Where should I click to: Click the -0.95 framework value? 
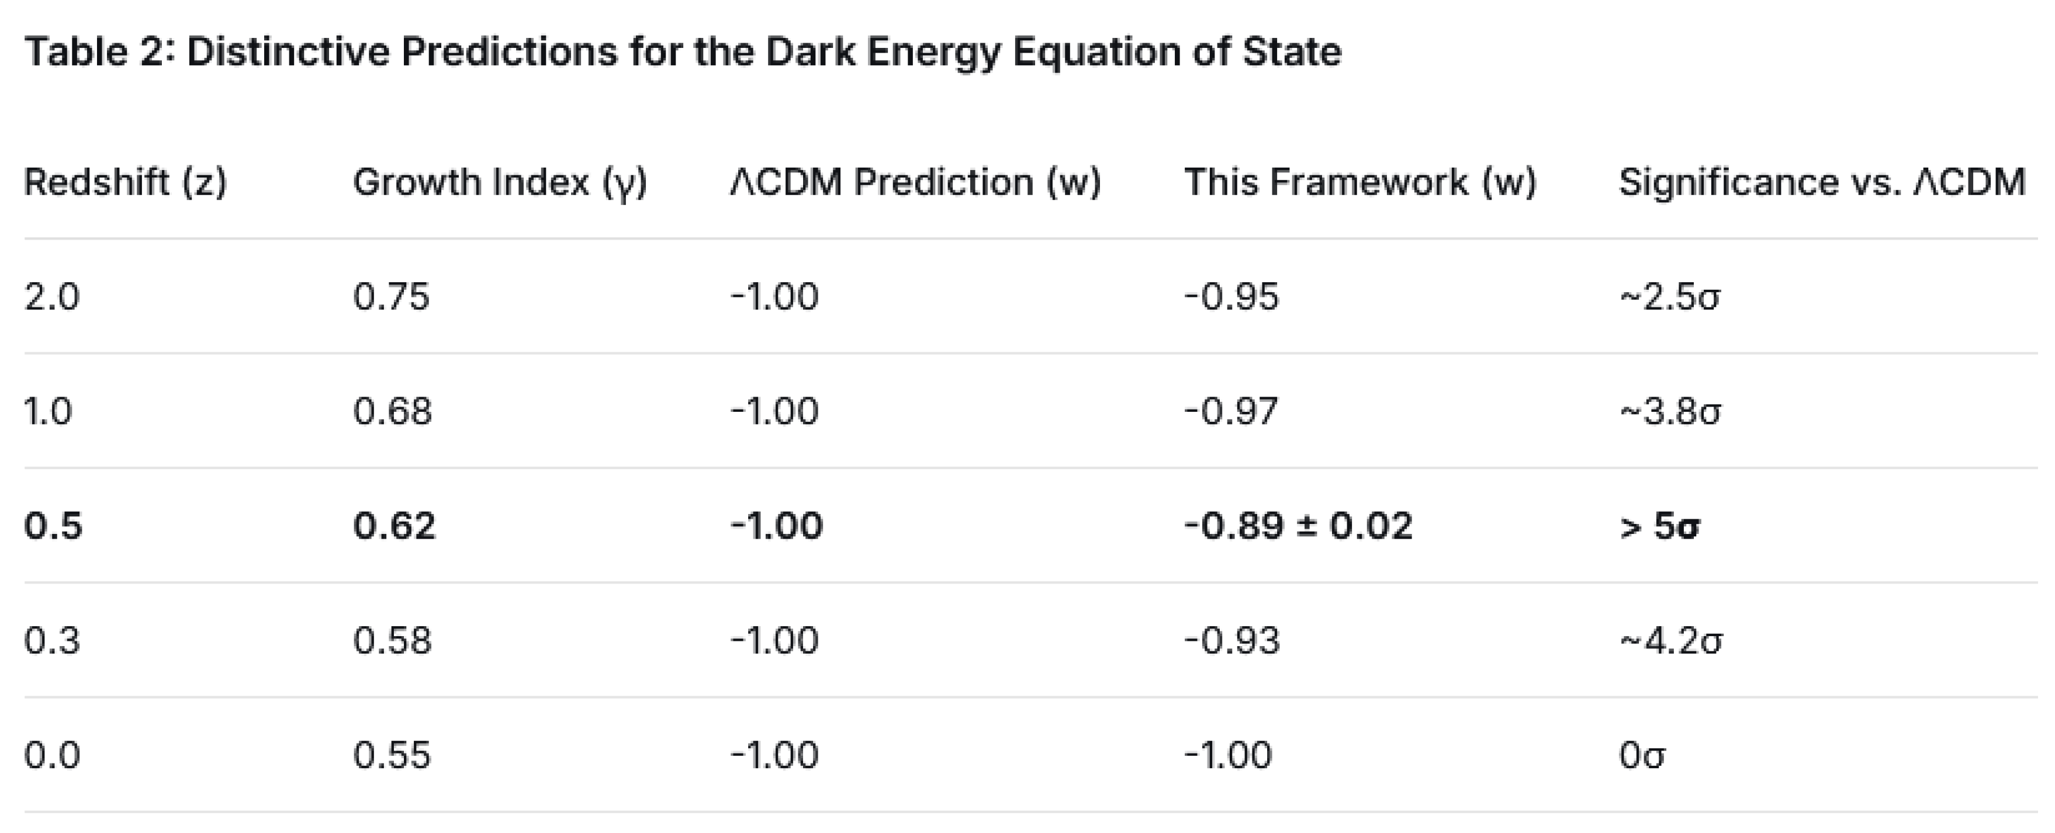(1231, 297)
